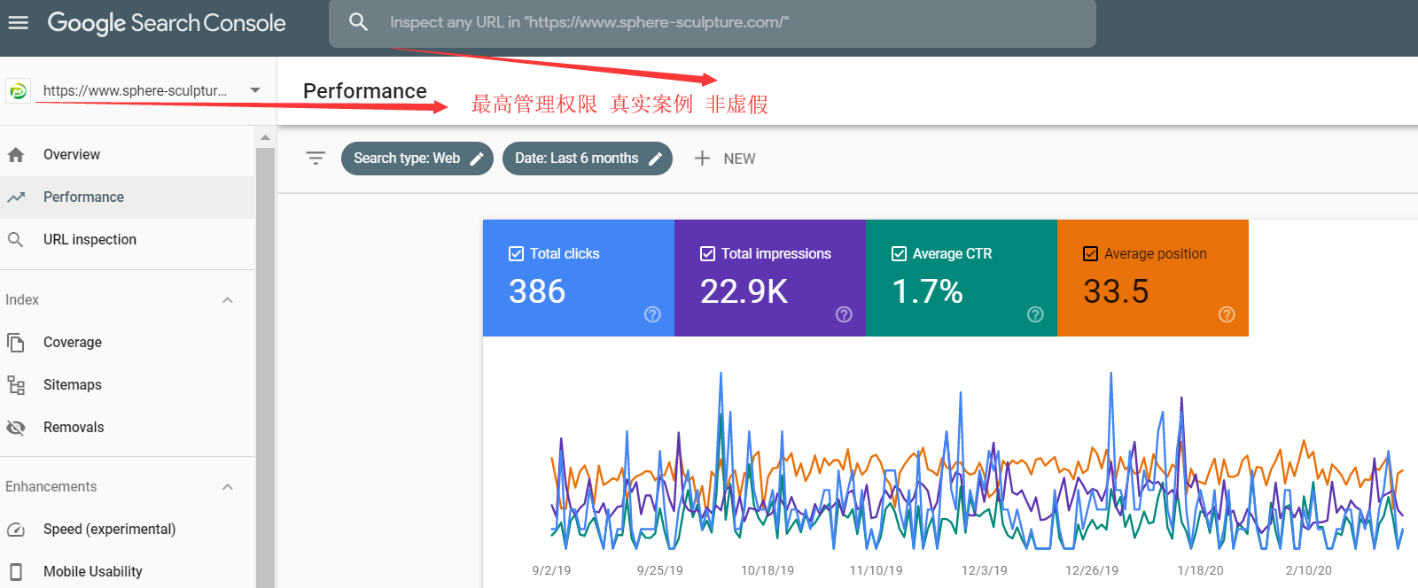Open URL inspection
Screen dimensions: 1418x588
point(128,240)
